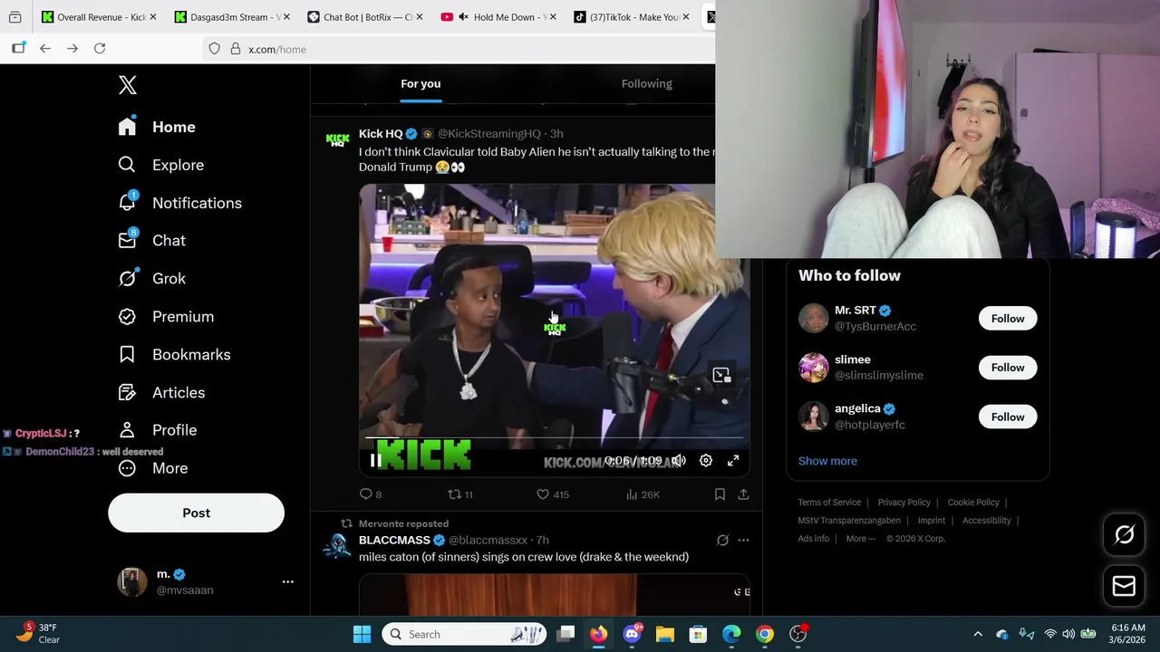Open account menu dots beside m.
This screenshot has width=1160, height=652.
pos(287,581)
